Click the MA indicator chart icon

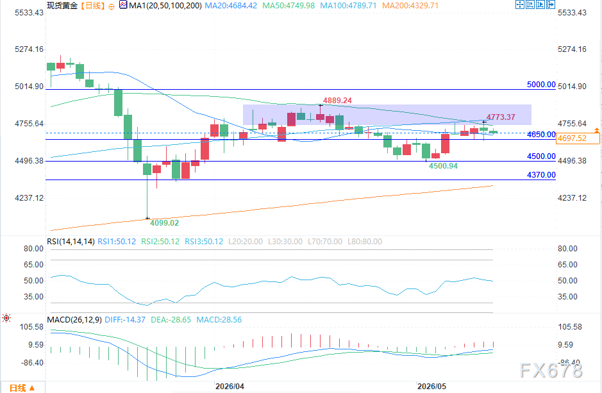(123, 5)
